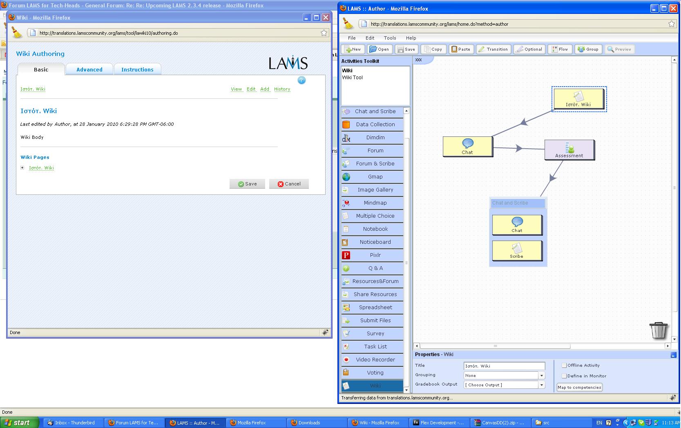
Task: Click the canvas horizontal scrollbar
Action: (x=495, y=346)
